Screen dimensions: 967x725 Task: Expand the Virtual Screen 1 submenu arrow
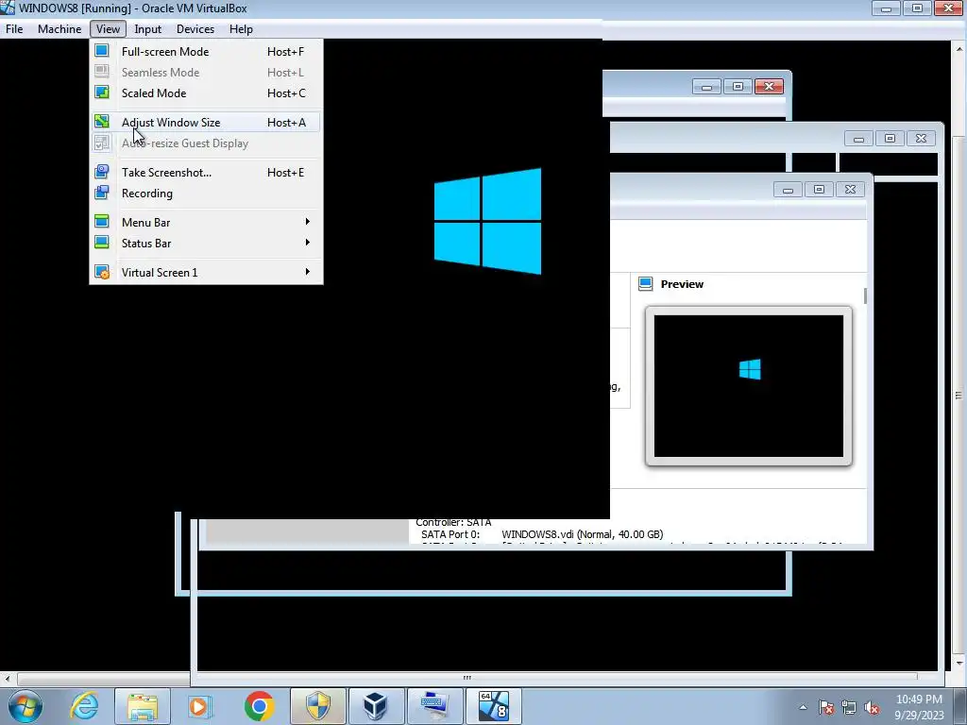point(307,271)
